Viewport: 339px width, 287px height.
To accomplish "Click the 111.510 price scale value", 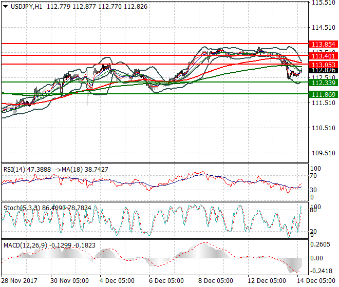I will [x=324, y=102].
